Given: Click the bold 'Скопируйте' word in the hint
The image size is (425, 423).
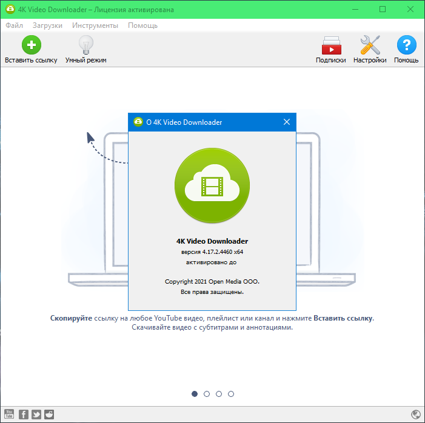Looking at the screenshot, I should 71,318.
